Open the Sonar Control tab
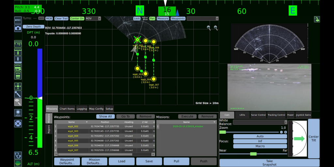Image resolution: width=334 pixels, height=167 pixels. pos(258,115)
